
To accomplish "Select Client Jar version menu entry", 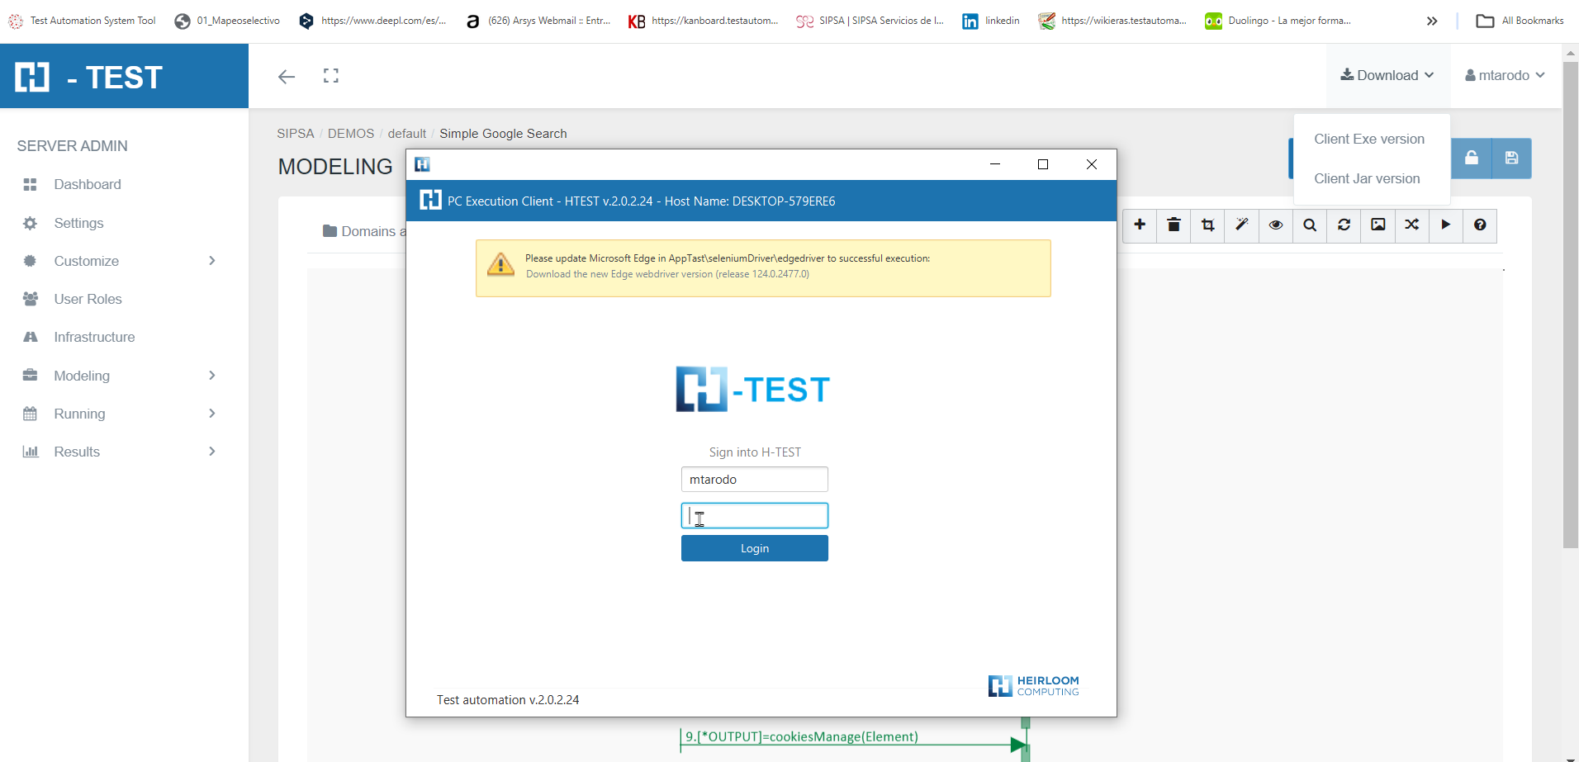I will click(x=1367, y=178).
